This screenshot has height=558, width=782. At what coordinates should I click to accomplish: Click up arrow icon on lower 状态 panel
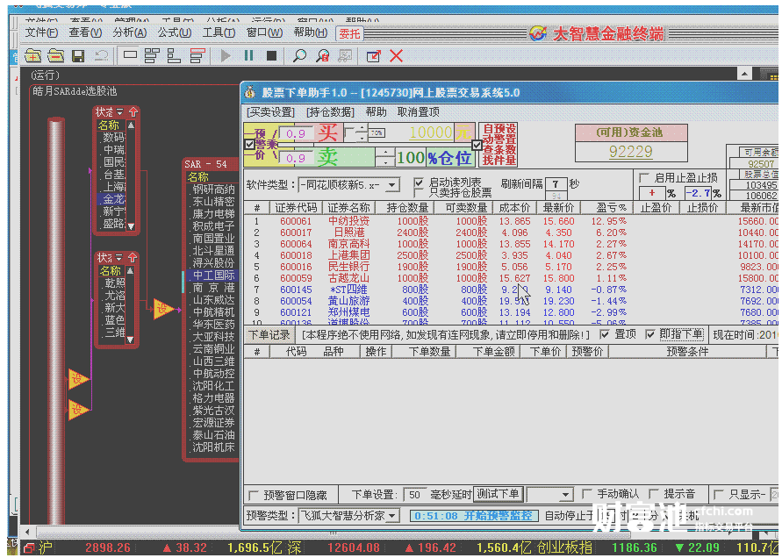(133, 258)
